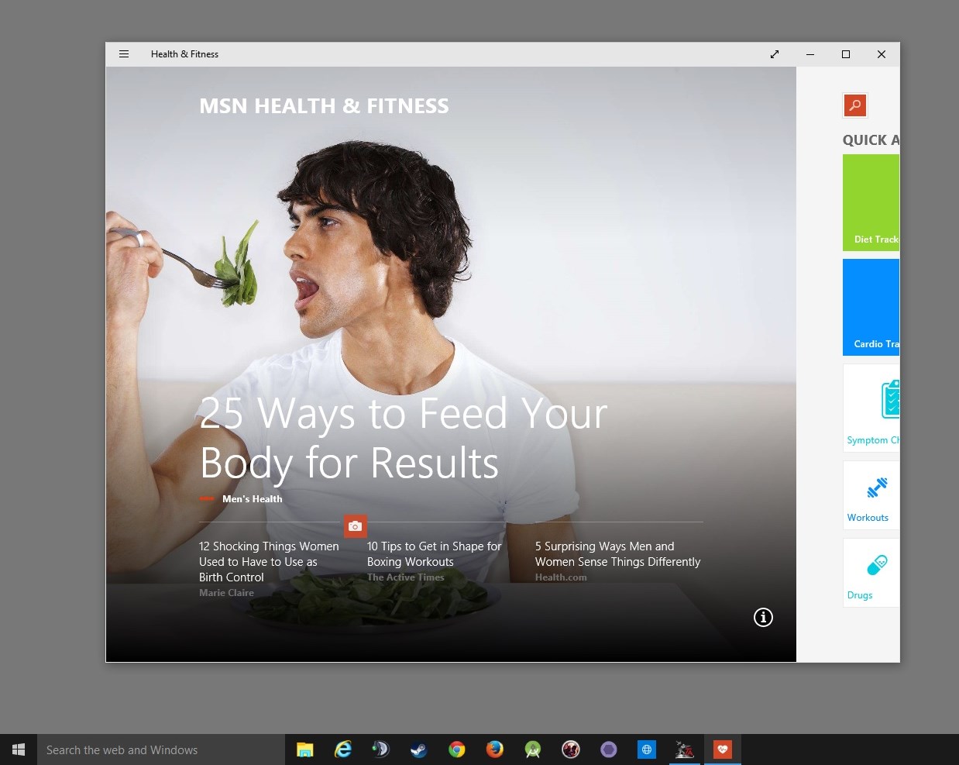Open article 12 Shocking Things Women Used
The height and width of the screenshot is (765, 959).
coord(269,562)
